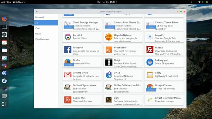
Task: Click the Facebook app icon
Action: (x=68, y=50)
